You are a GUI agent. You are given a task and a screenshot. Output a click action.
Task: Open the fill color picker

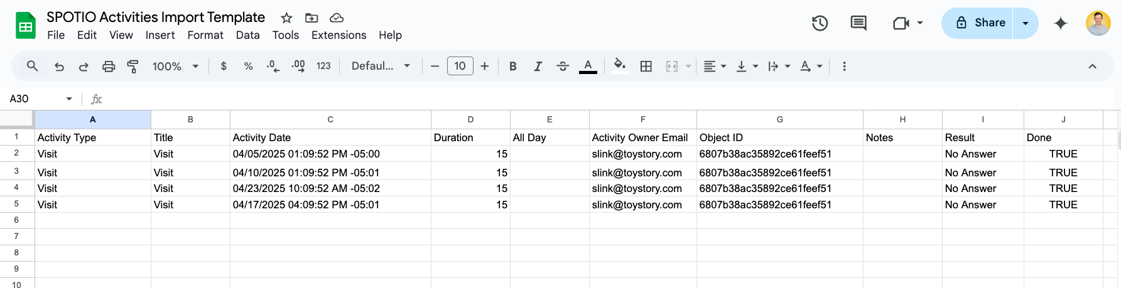point(620,66)
